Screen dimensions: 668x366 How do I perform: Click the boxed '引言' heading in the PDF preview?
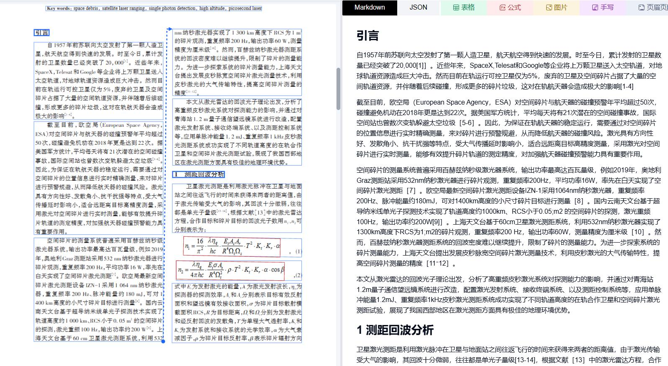pos(41,33)
